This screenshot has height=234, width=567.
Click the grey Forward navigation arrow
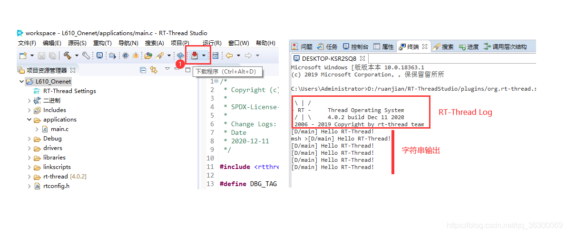(248, 56)
